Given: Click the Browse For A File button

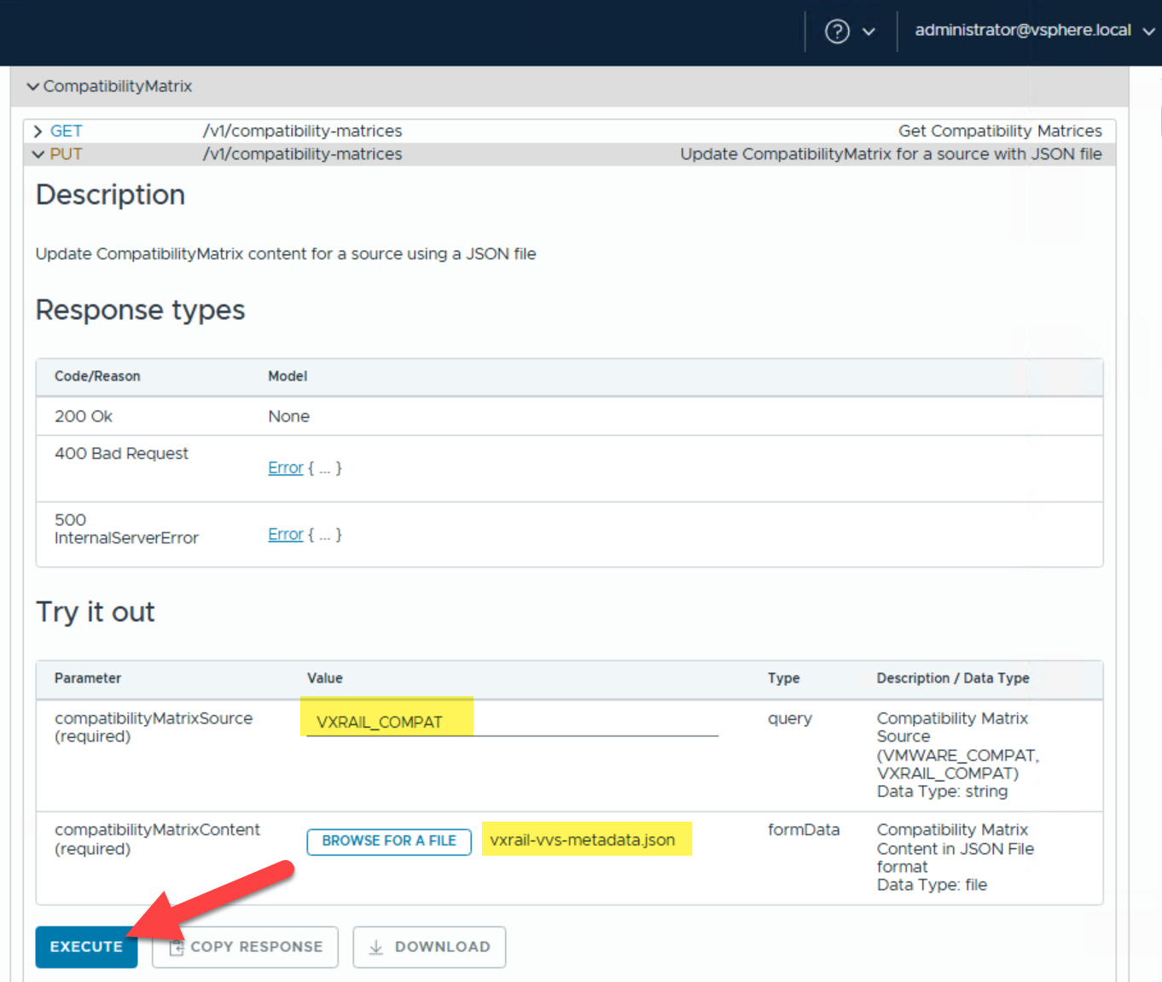Looking at the screenshot, I should (388, 841).
